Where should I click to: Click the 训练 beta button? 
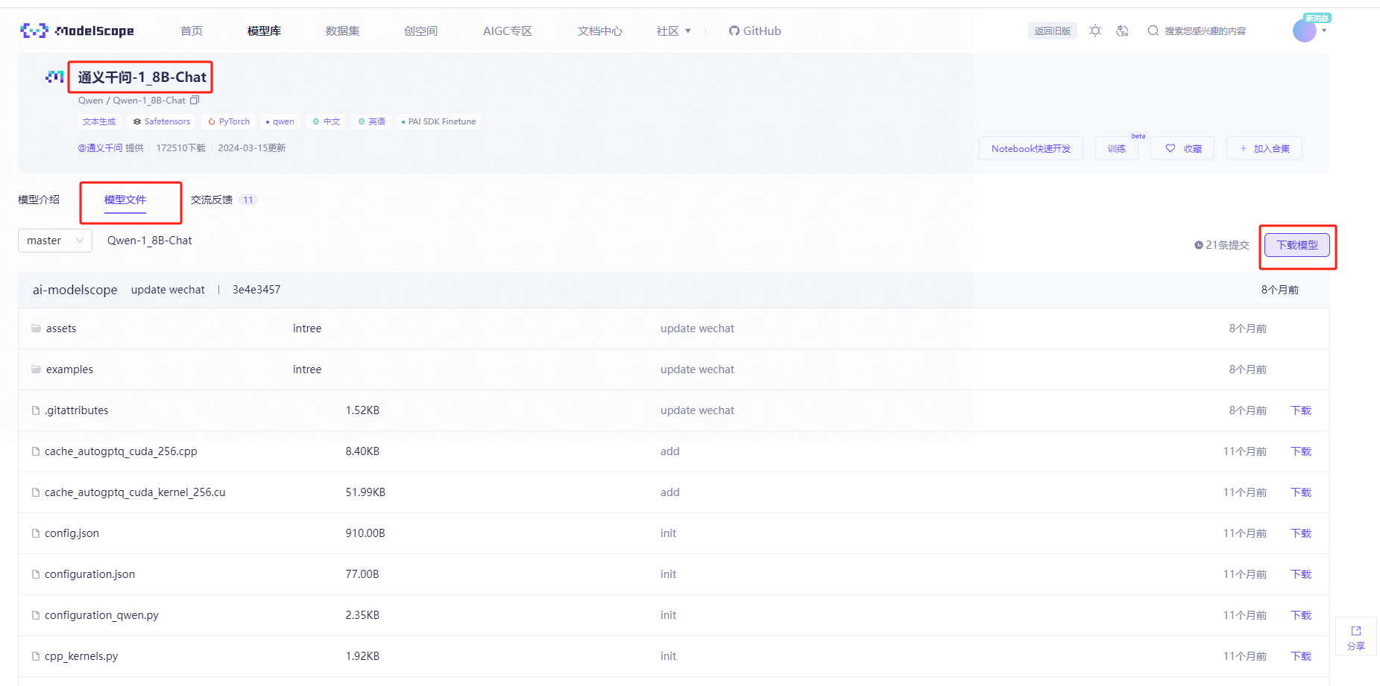coord(1117,148)
